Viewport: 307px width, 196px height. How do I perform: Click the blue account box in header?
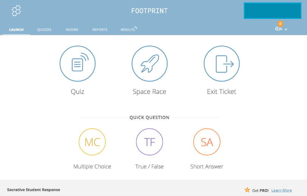click(x=272, y=11)
